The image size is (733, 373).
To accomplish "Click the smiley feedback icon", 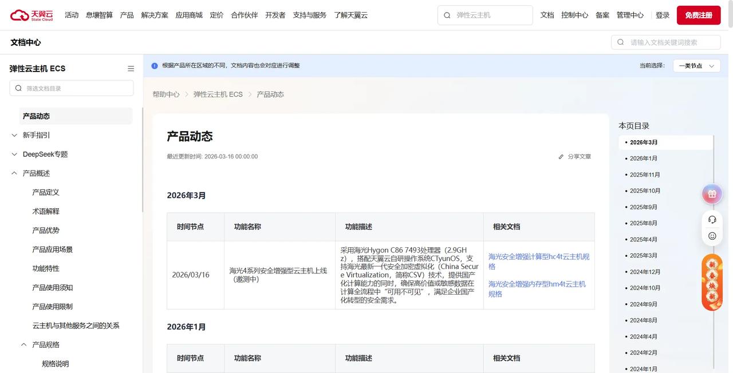I will click(x=712, y=235).
